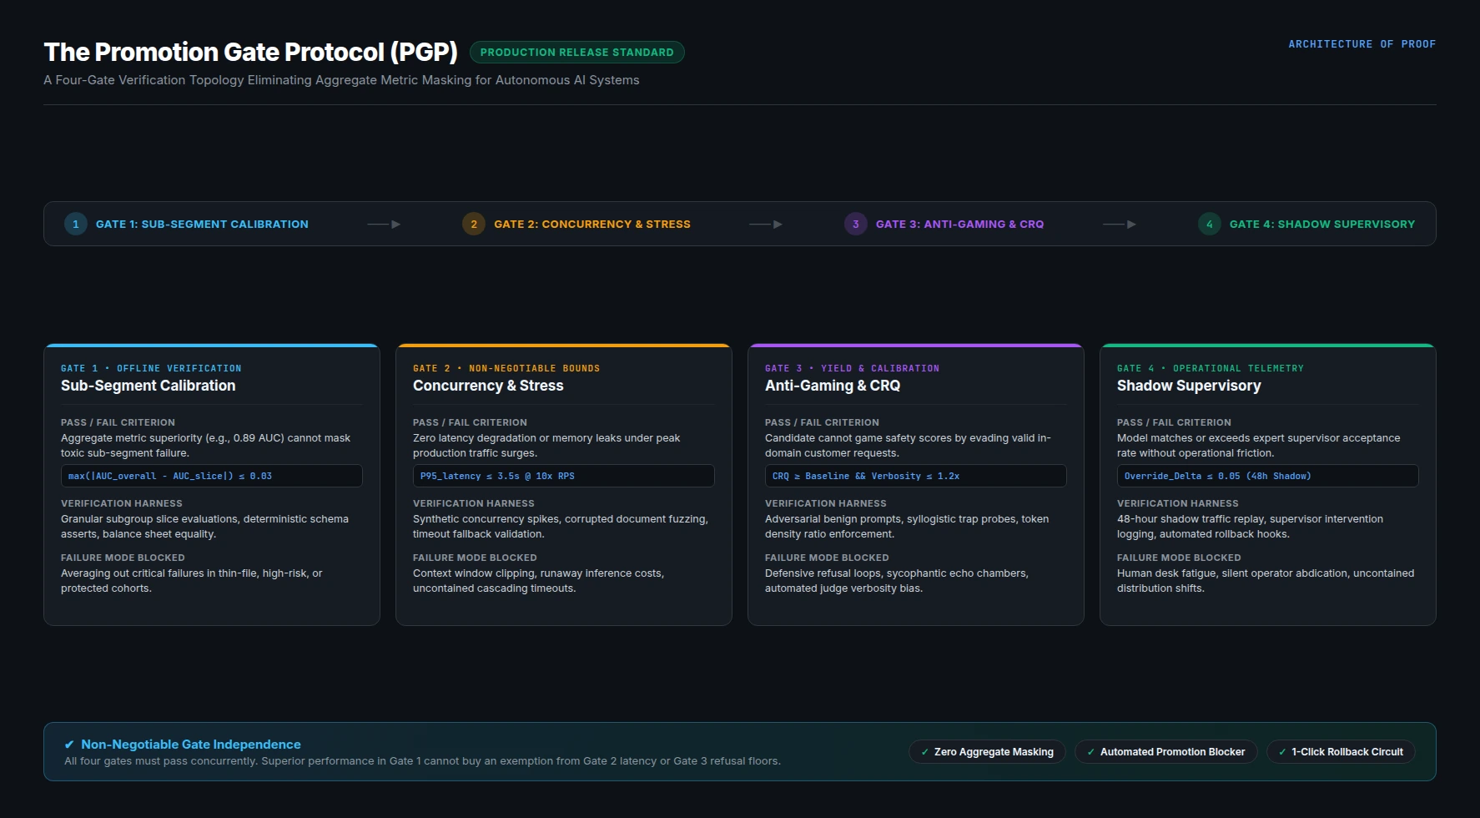The image size is (1480, 818).
Task: Click '48-hour shadow traffic replay' harness text
Action: click(1250, 527)
